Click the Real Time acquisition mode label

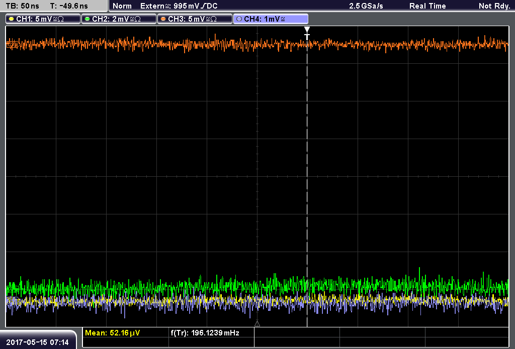coord(427,6)
